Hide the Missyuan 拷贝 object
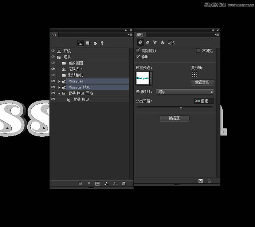Viewport: 255px width, 227px height. [x=53, y=87]
